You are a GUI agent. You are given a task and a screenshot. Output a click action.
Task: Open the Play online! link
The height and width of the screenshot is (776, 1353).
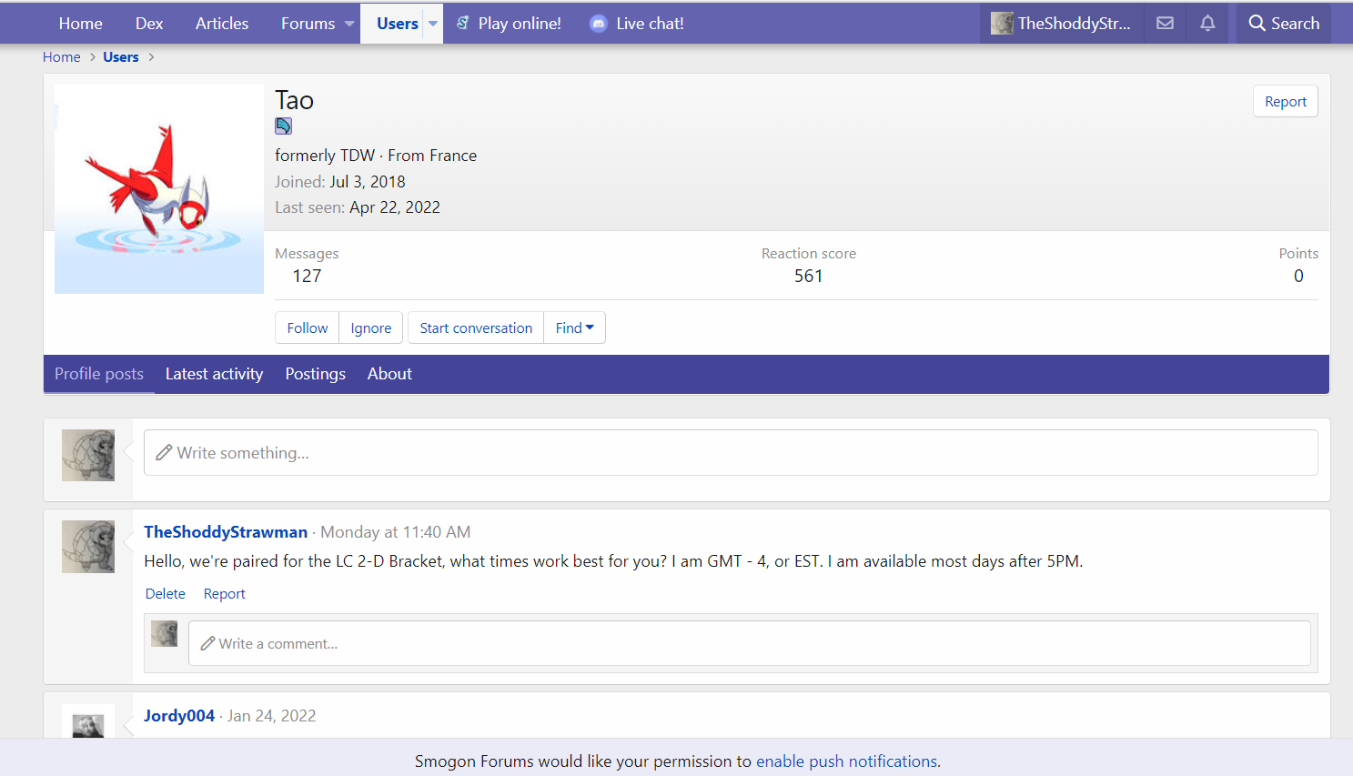[520, 24]
